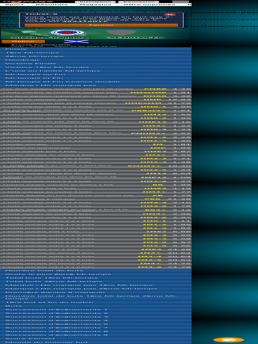Click the Inscription button
The height and width of the screenshot is (344, 258).
95,2
